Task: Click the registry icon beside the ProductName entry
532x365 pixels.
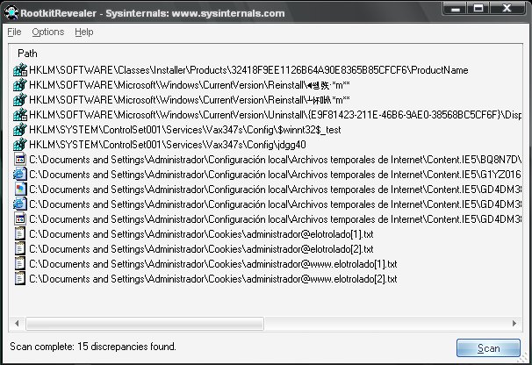Action: 21,70
